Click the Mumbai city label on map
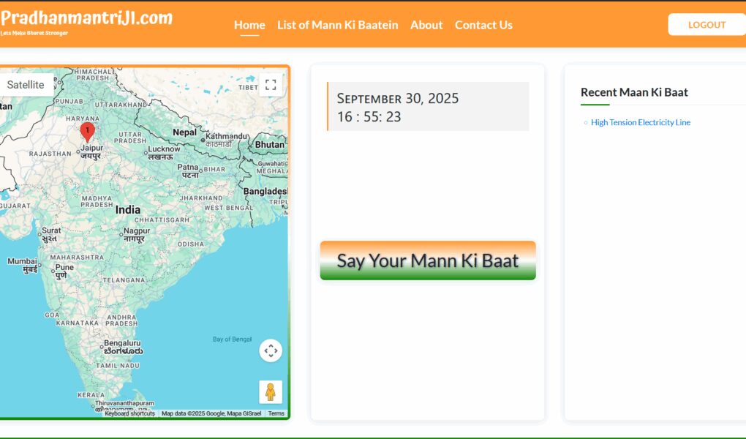746x439 pixels. pos(22,261)
